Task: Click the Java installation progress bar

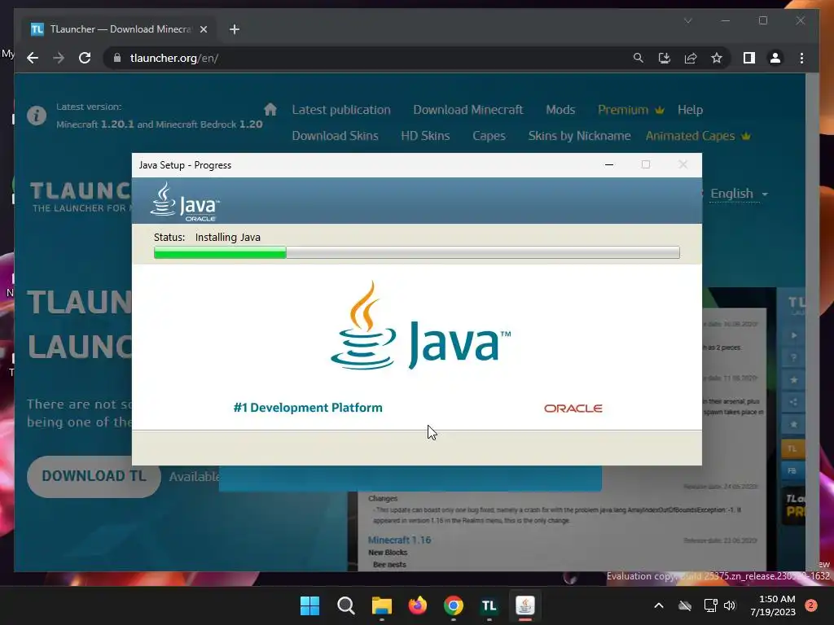Action: tap(416, 252)
